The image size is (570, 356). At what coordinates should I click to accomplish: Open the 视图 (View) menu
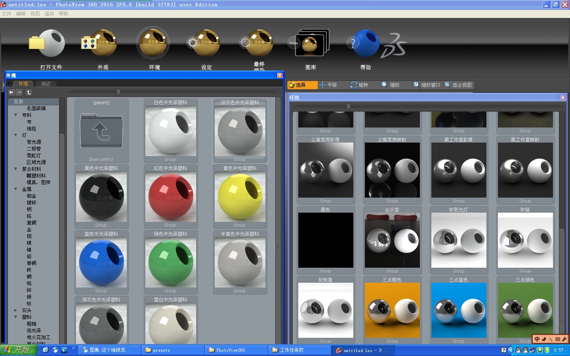pos(35,14)
